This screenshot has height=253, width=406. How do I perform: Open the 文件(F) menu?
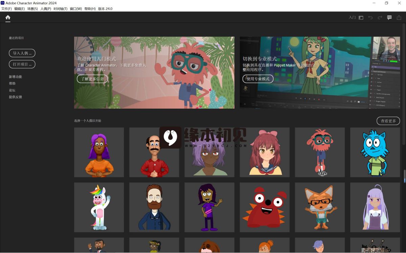pyautogui.click(x=6, y=9)
